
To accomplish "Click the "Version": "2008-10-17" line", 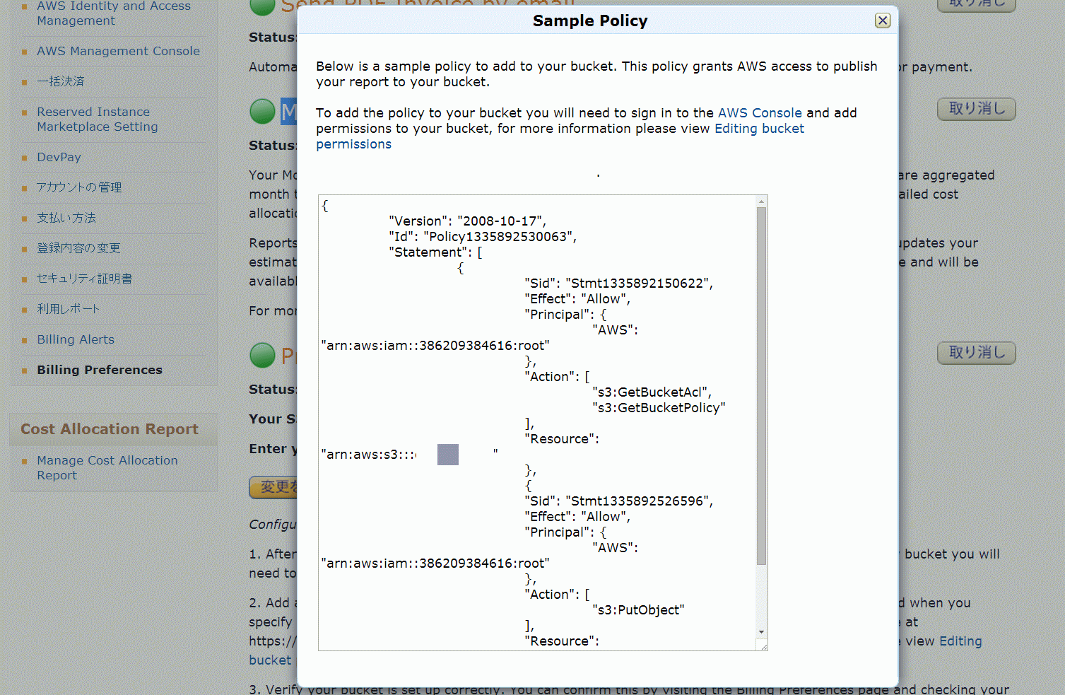I will (x=467, y=221).
